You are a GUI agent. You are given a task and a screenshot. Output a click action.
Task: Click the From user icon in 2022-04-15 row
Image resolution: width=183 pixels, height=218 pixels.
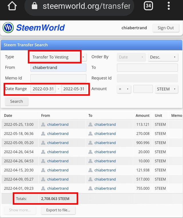pos(43,170)
